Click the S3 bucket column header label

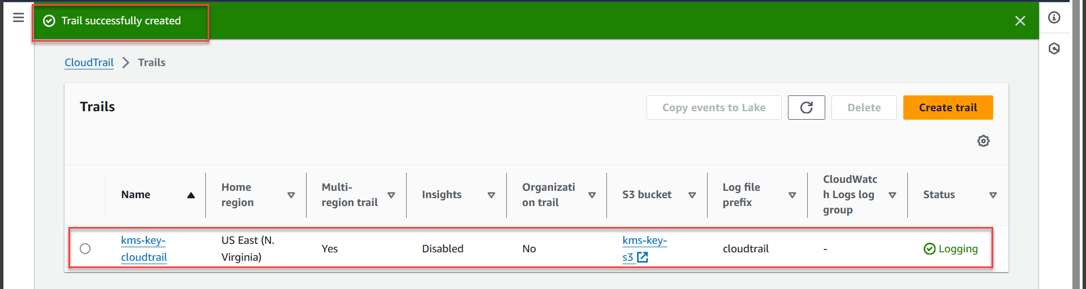[647, 195]
